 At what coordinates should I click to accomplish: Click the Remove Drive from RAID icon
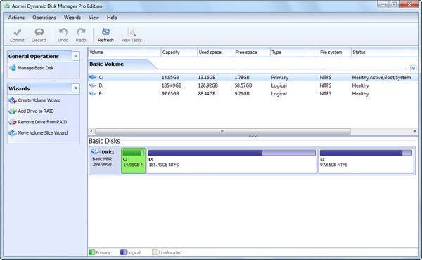coord(13,122)
